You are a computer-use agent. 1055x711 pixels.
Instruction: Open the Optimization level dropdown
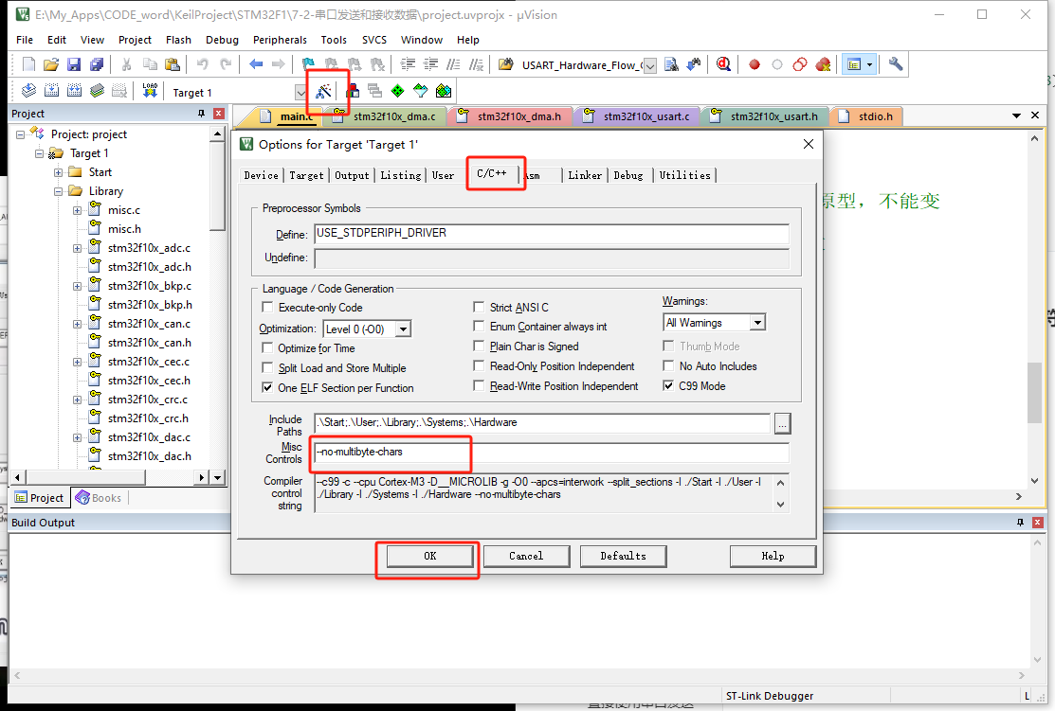[403, 329]
